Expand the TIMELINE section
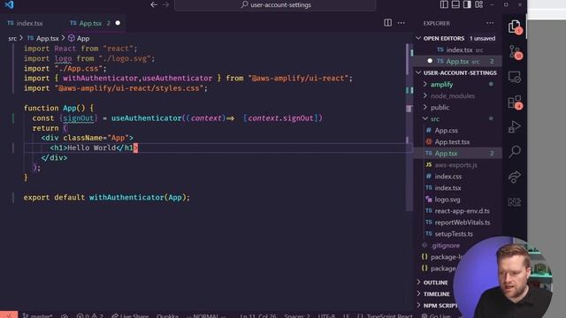Viewport: 566px width, 318px height. coord(435,294)
